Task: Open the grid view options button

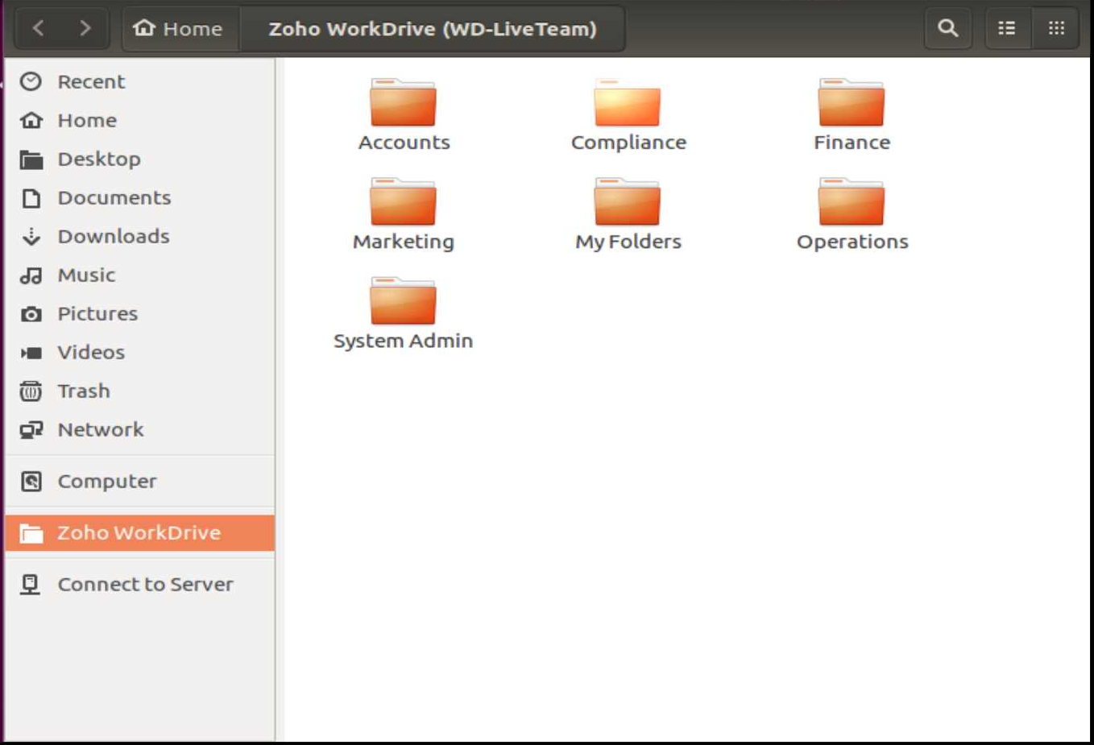Action: [x=1056, y=28]
